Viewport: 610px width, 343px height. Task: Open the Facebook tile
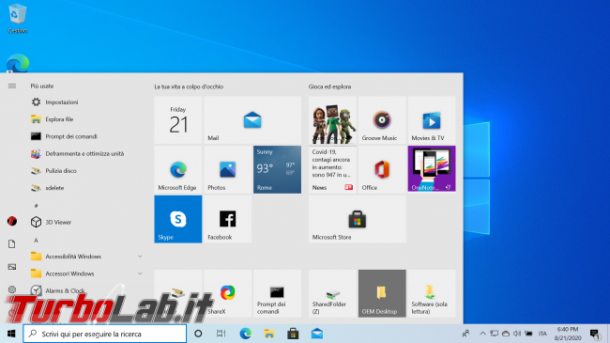227,219
